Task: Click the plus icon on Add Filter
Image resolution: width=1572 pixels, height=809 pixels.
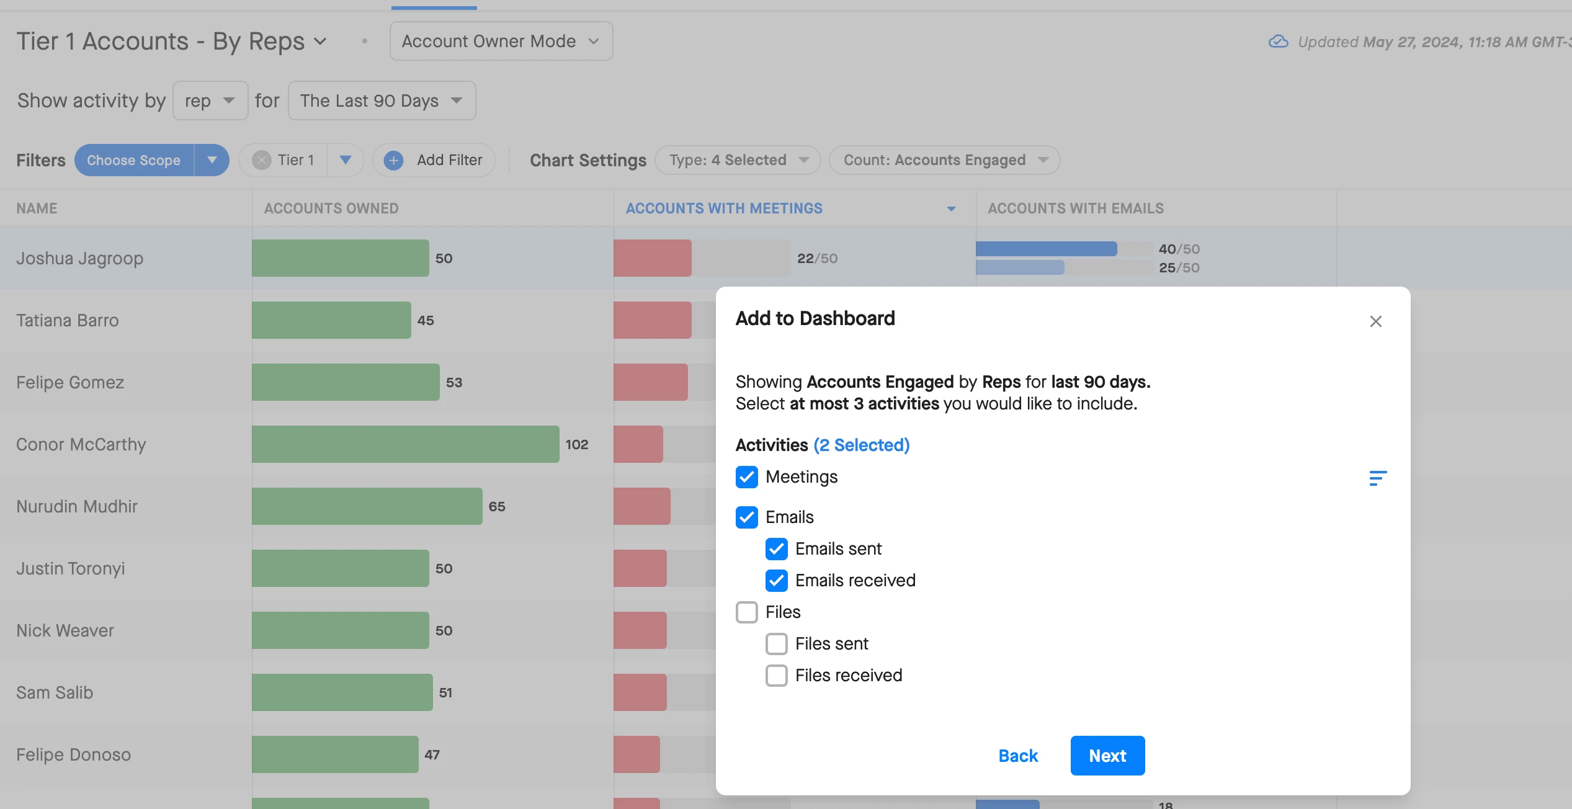Action: (x=393, y=160)
